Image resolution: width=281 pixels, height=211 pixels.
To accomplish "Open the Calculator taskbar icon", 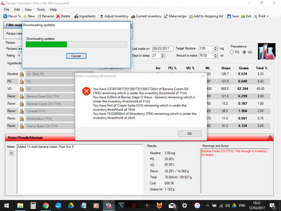I will (x=33, y=205).
